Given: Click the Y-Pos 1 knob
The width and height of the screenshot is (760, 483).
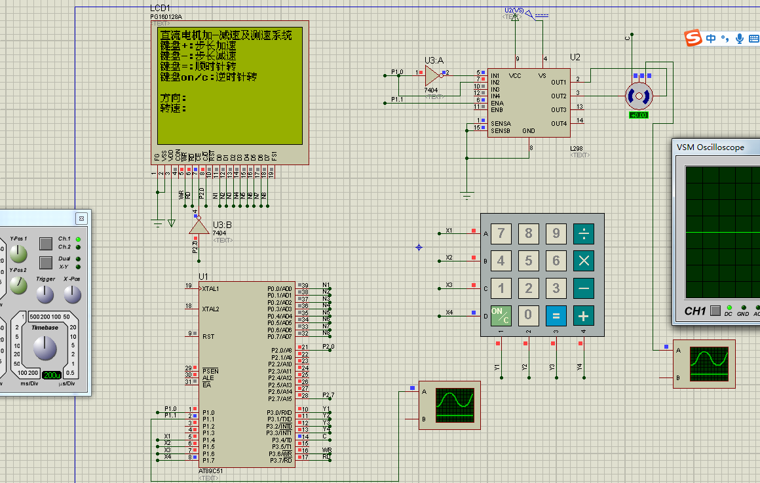Looking at the screenshot, I should point(18,254).
